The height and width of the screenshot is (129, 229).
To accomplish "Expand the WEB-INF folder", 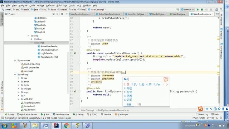I will pyautogui.click(x=18, y=99).
